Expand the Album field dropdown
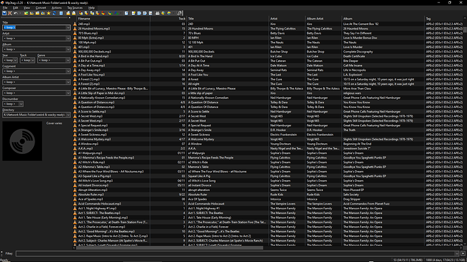This screenshot has width=467, height=262. coord(68,49)
